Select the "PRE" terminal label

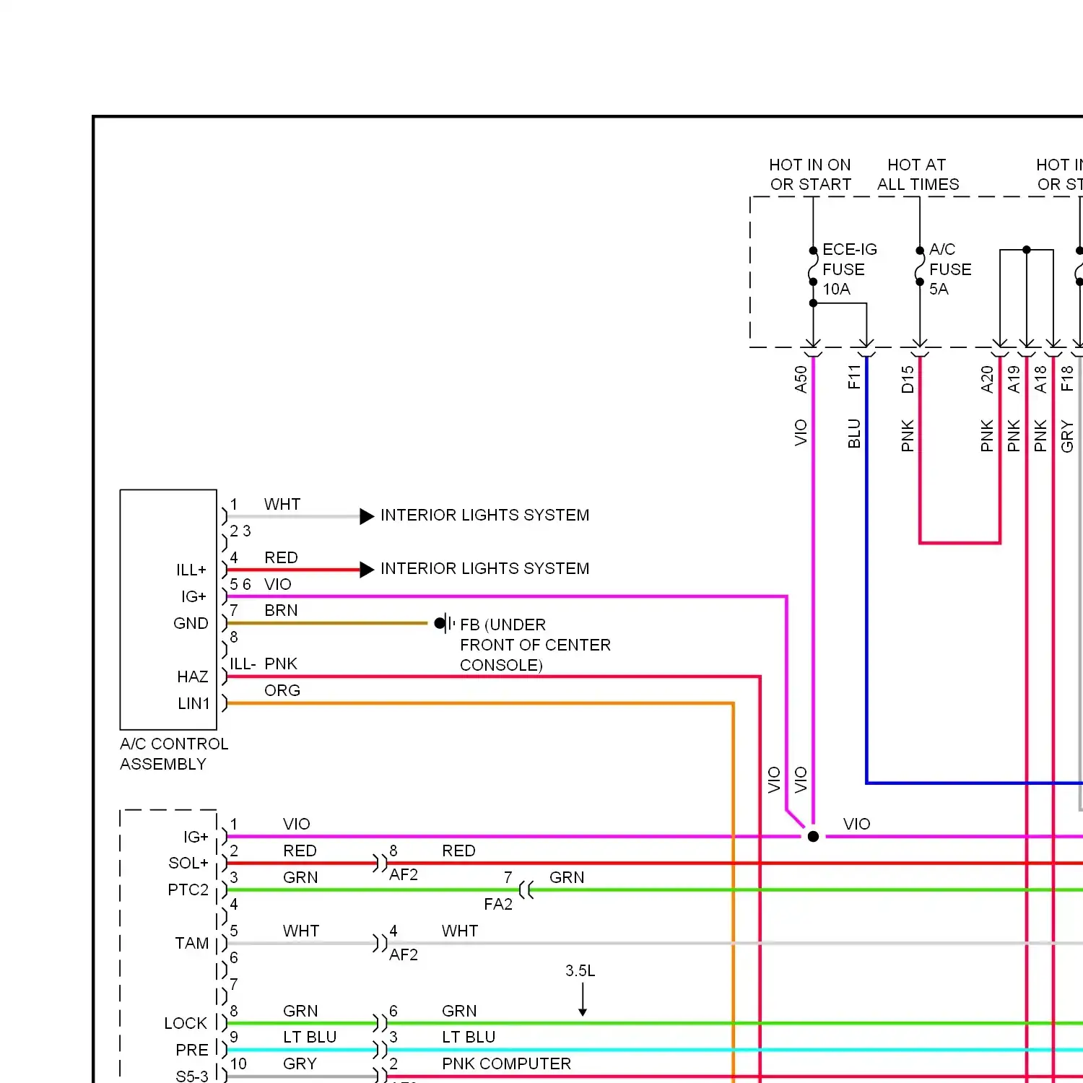click(192, 1051)
